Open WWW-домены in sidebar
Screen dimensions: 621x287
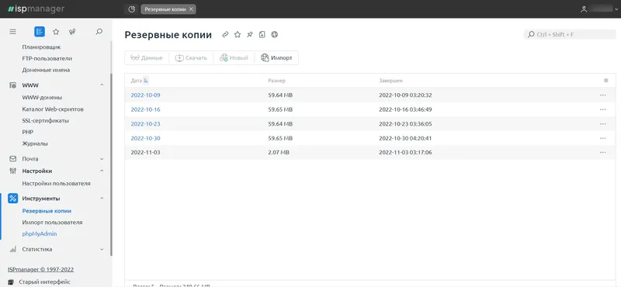[x=42, y=98]
